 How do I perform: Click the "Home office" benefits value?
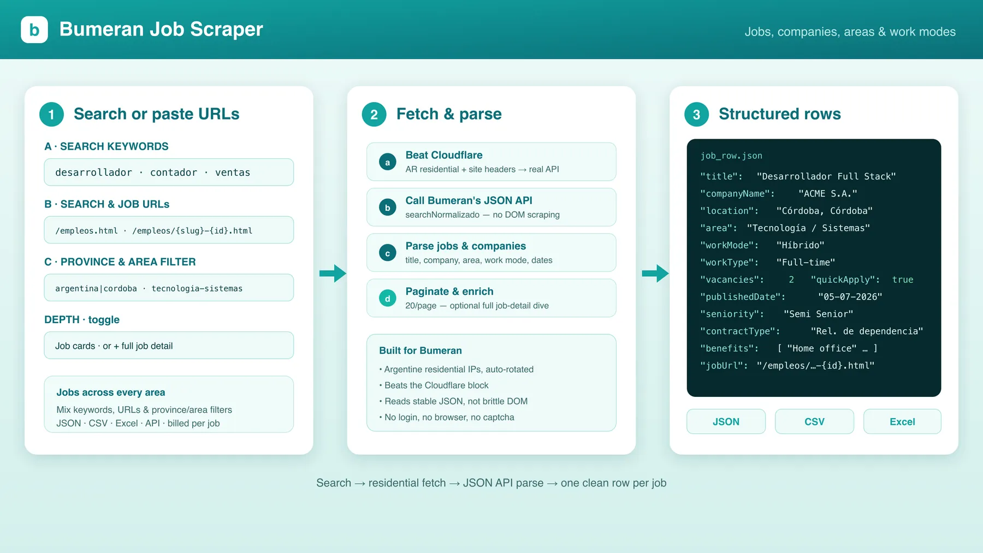click(822, 348)
